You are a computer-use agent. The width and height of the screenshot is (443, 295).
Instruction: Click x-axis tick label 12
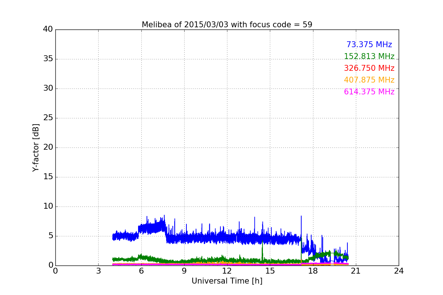pos(227,271)
